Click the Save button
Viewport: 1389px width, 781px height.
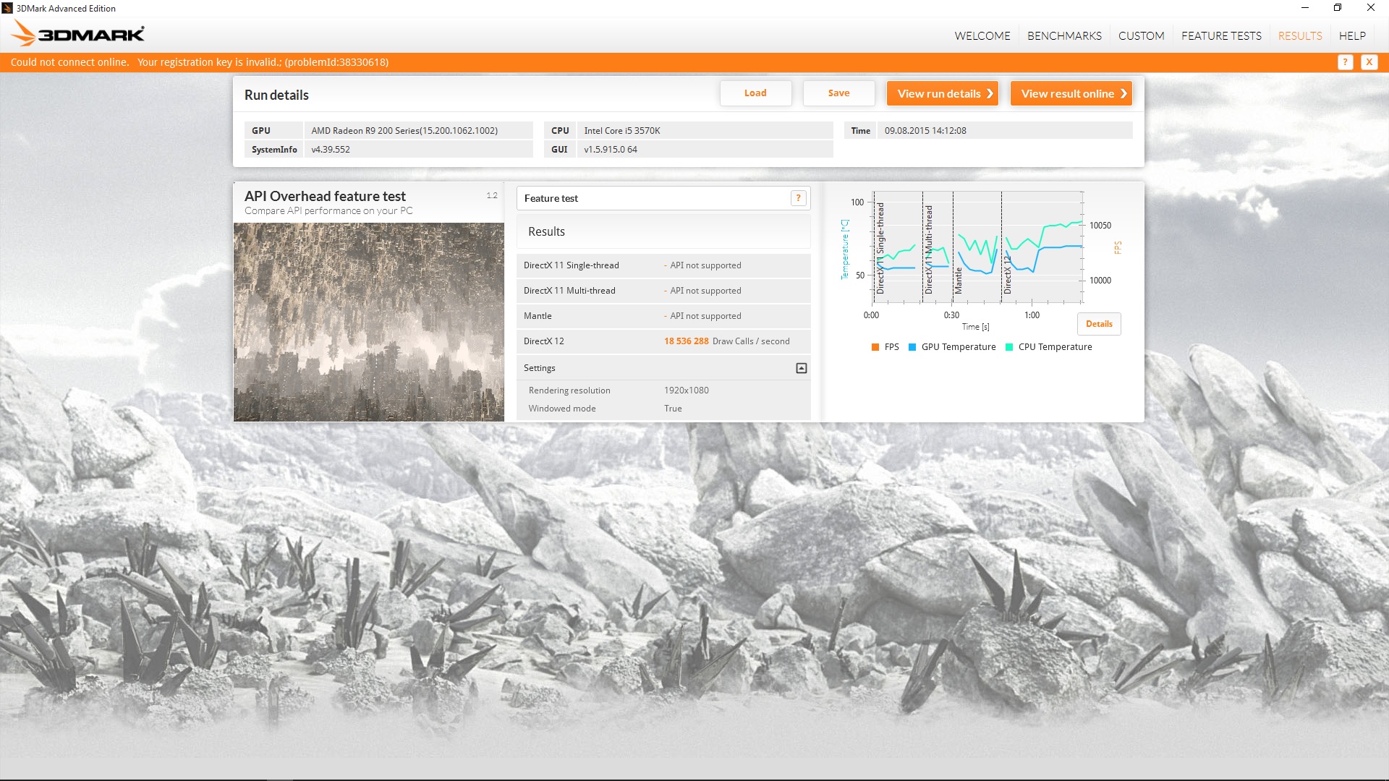838,93
